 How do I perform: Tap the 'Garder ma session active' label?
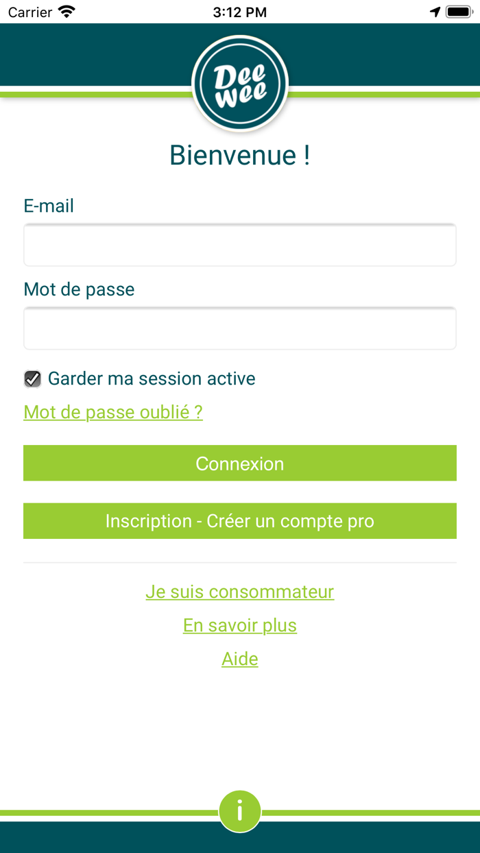pos(152,379)
